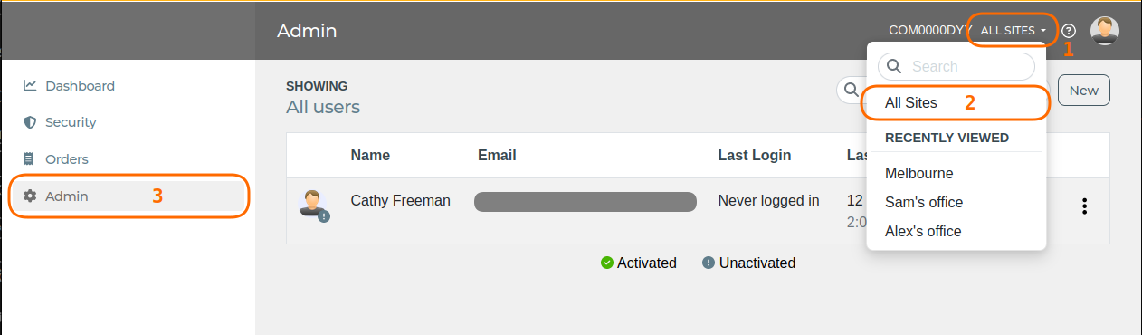This screenshot has height=335, width=1142.
Task: Click the user profile avatar in header
Action: coord(1105,31)
